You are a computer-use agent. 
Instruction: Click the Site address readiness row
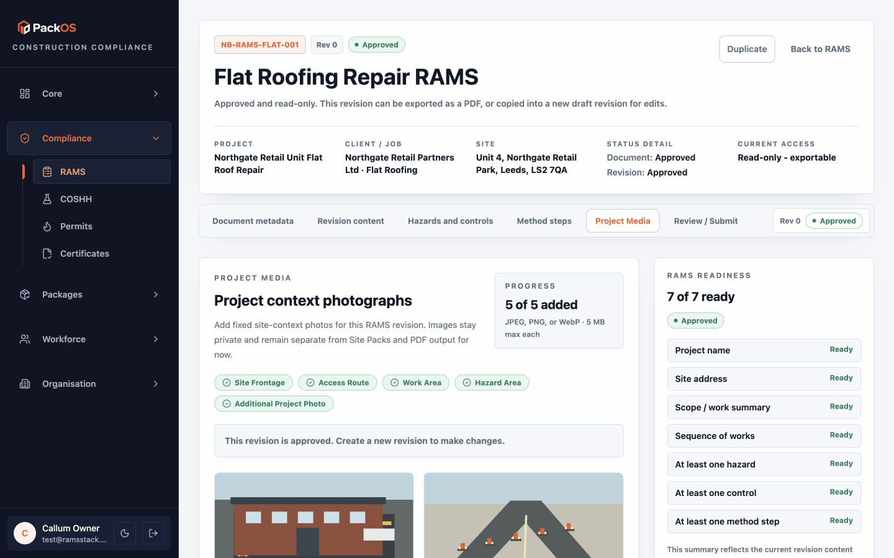pos(764,379)
